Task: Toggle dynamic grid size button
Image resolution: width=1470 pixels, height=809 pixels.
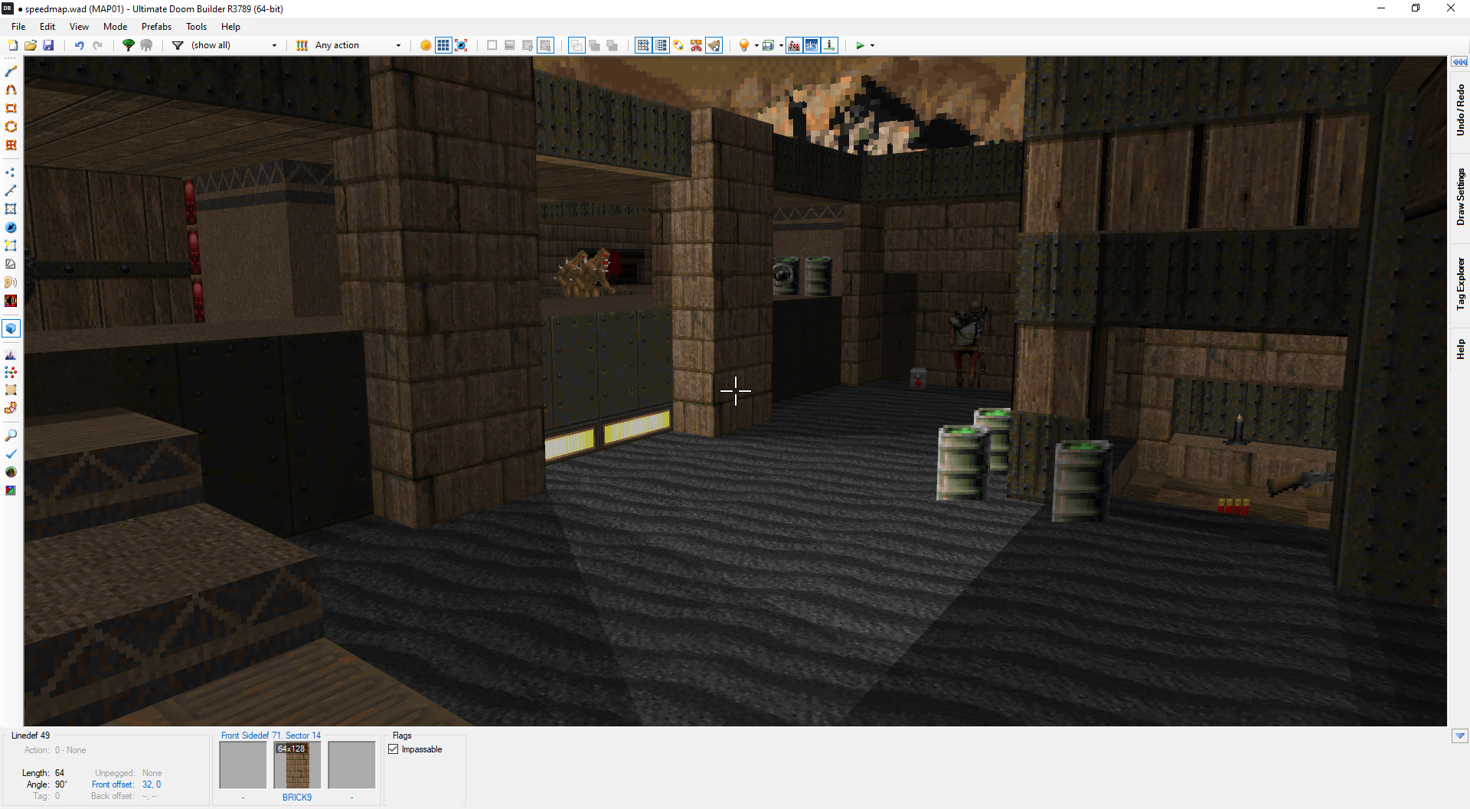Action: [661, 45]
